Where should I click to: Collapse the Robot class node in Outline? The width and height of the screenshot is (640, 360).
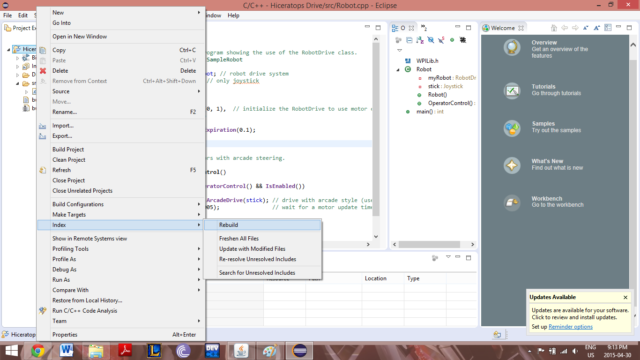pos(398,69)
